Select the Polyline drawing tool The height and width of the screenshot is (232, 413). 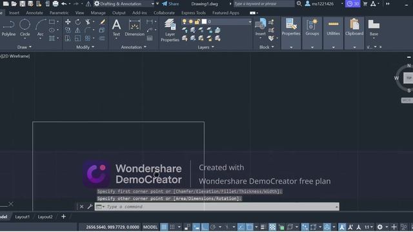8,28
